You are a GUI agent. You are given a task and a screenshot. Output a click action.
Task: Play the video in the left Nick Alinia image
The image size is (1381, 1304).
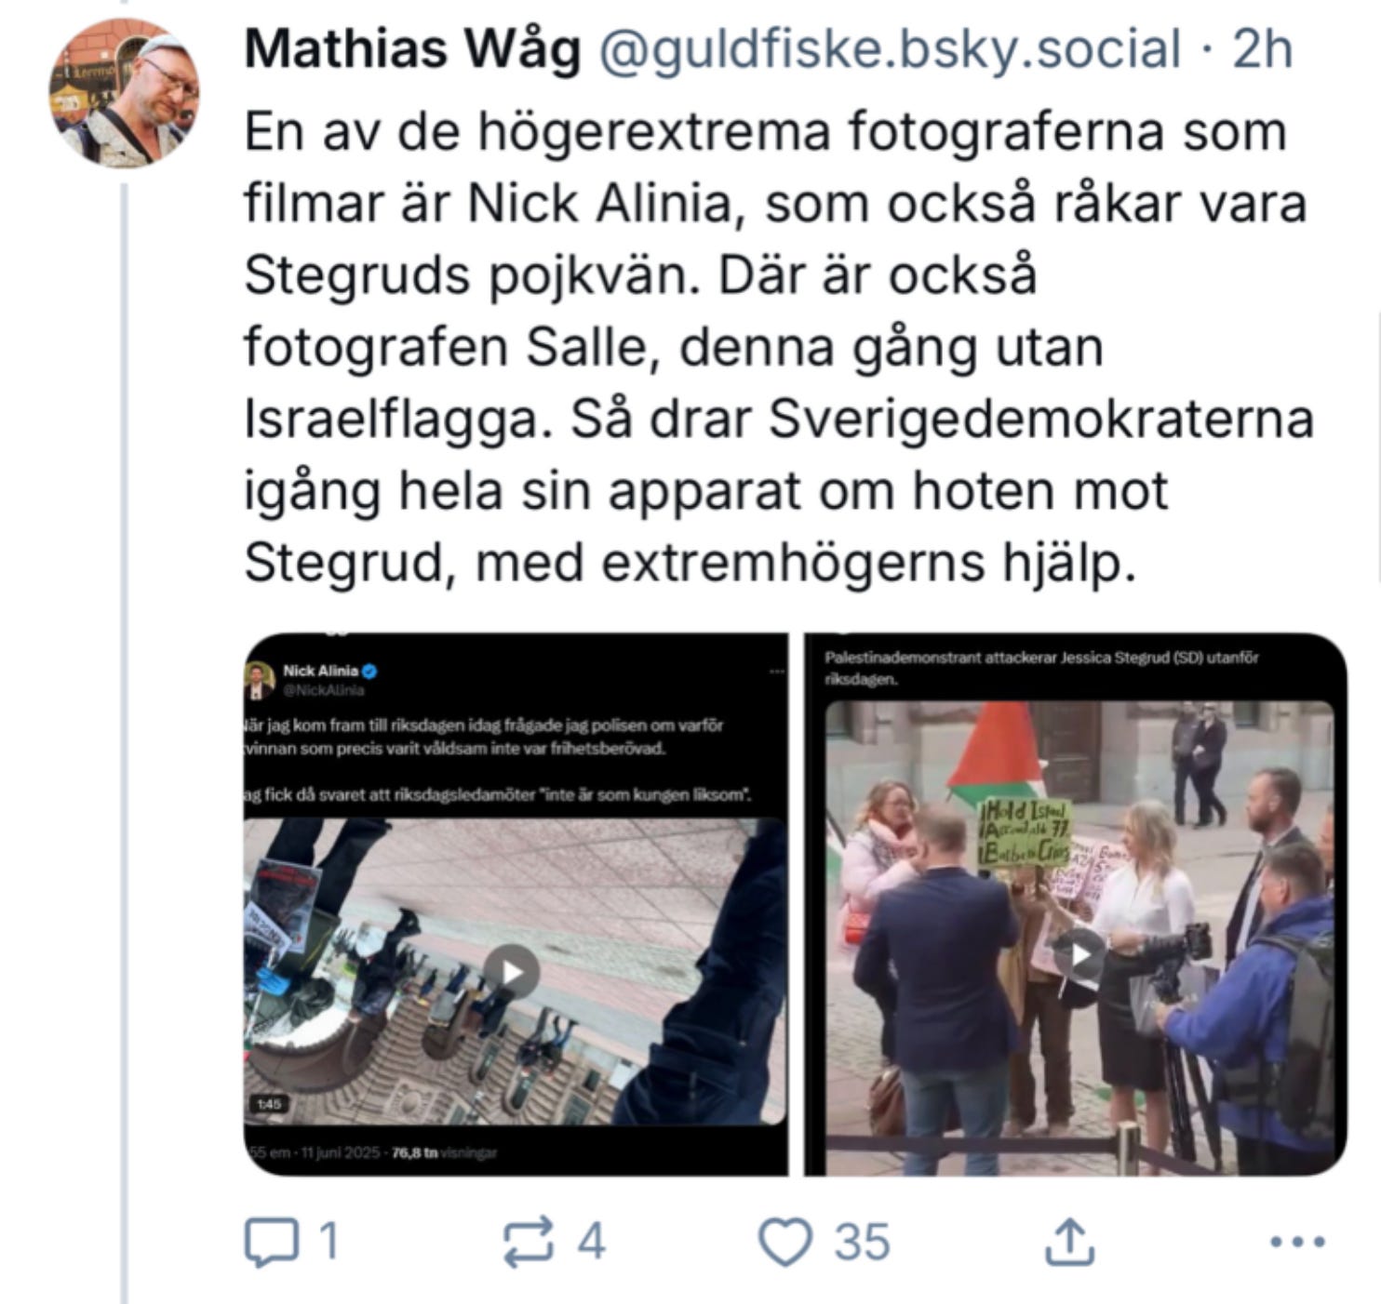tap(512, 972)
